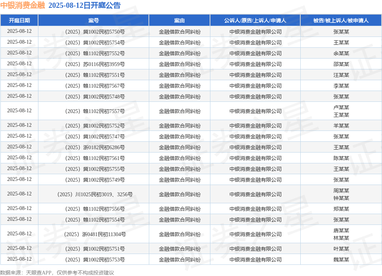Image resolution: width=382 pixels, height=276 pixels.
Task: Select defendant 陈某某
Action: [x=341, y=158]
